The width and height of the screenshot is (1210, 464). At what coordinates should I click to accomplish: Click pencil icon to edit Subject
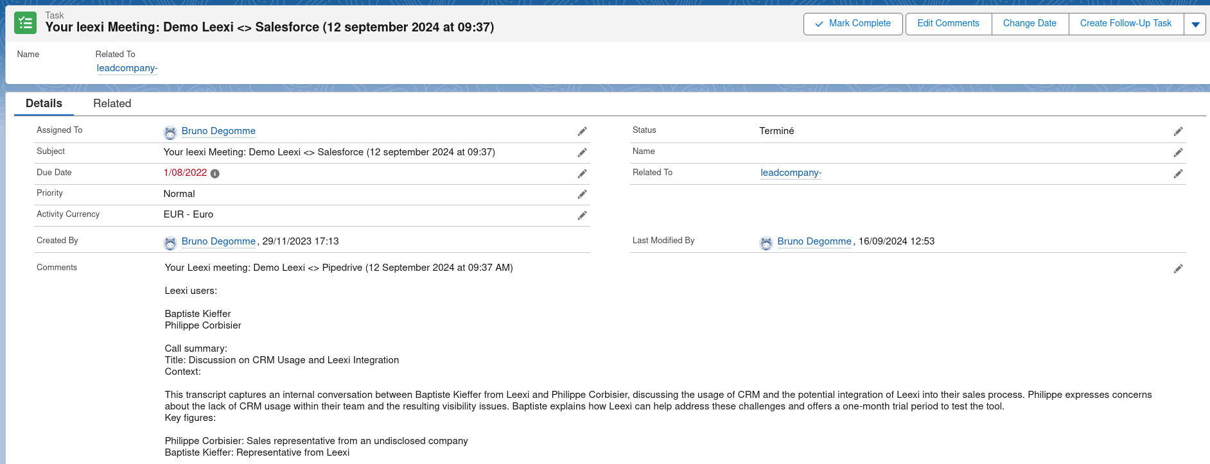tap(582, 153)
